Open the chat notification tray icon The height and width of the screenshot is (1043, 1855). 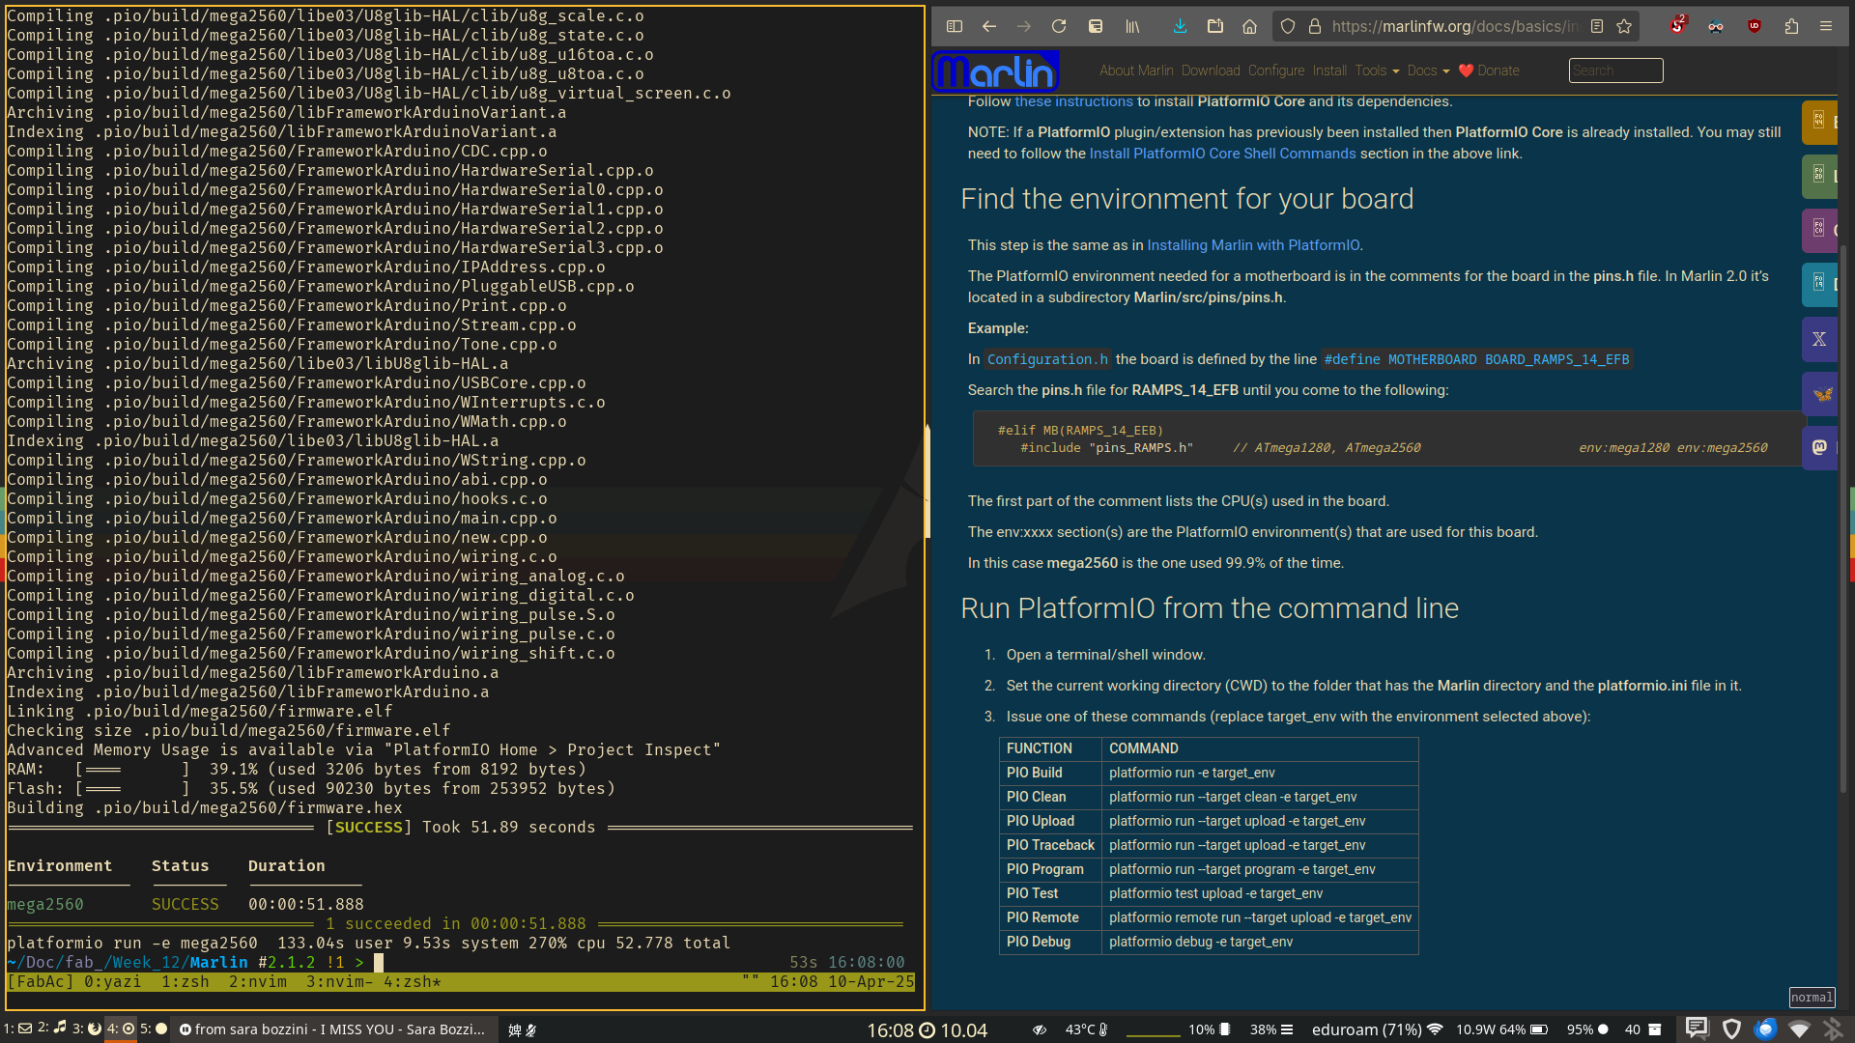1696,1029
